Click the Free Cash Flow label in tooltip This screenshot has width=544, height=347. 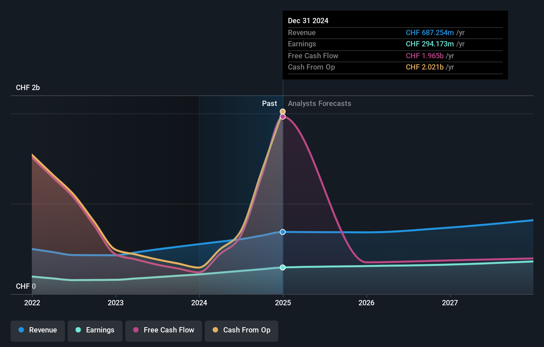313,56
